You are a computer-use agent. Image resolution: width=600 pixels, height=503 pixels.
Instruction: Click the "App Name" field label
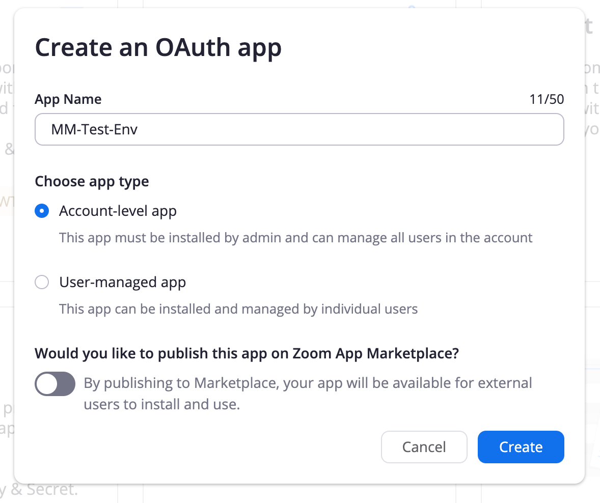click(68, 99)
